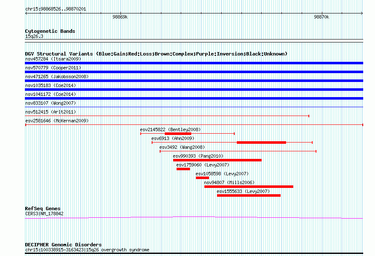Click the esv3492 (Wang2008) label

click(182, 147)
